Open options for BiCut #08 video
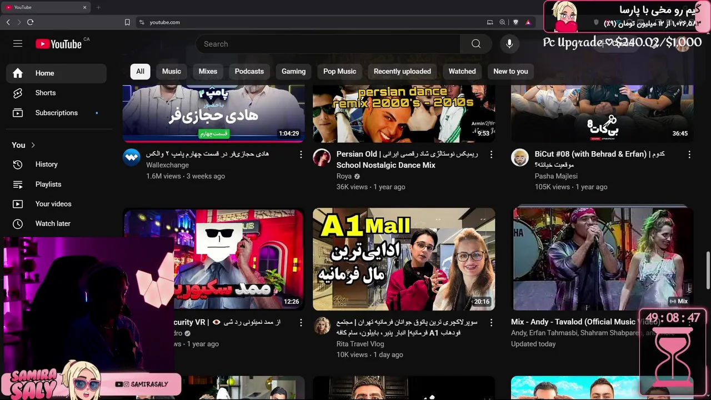Screen dimensions: 711x400 (689, 154)
